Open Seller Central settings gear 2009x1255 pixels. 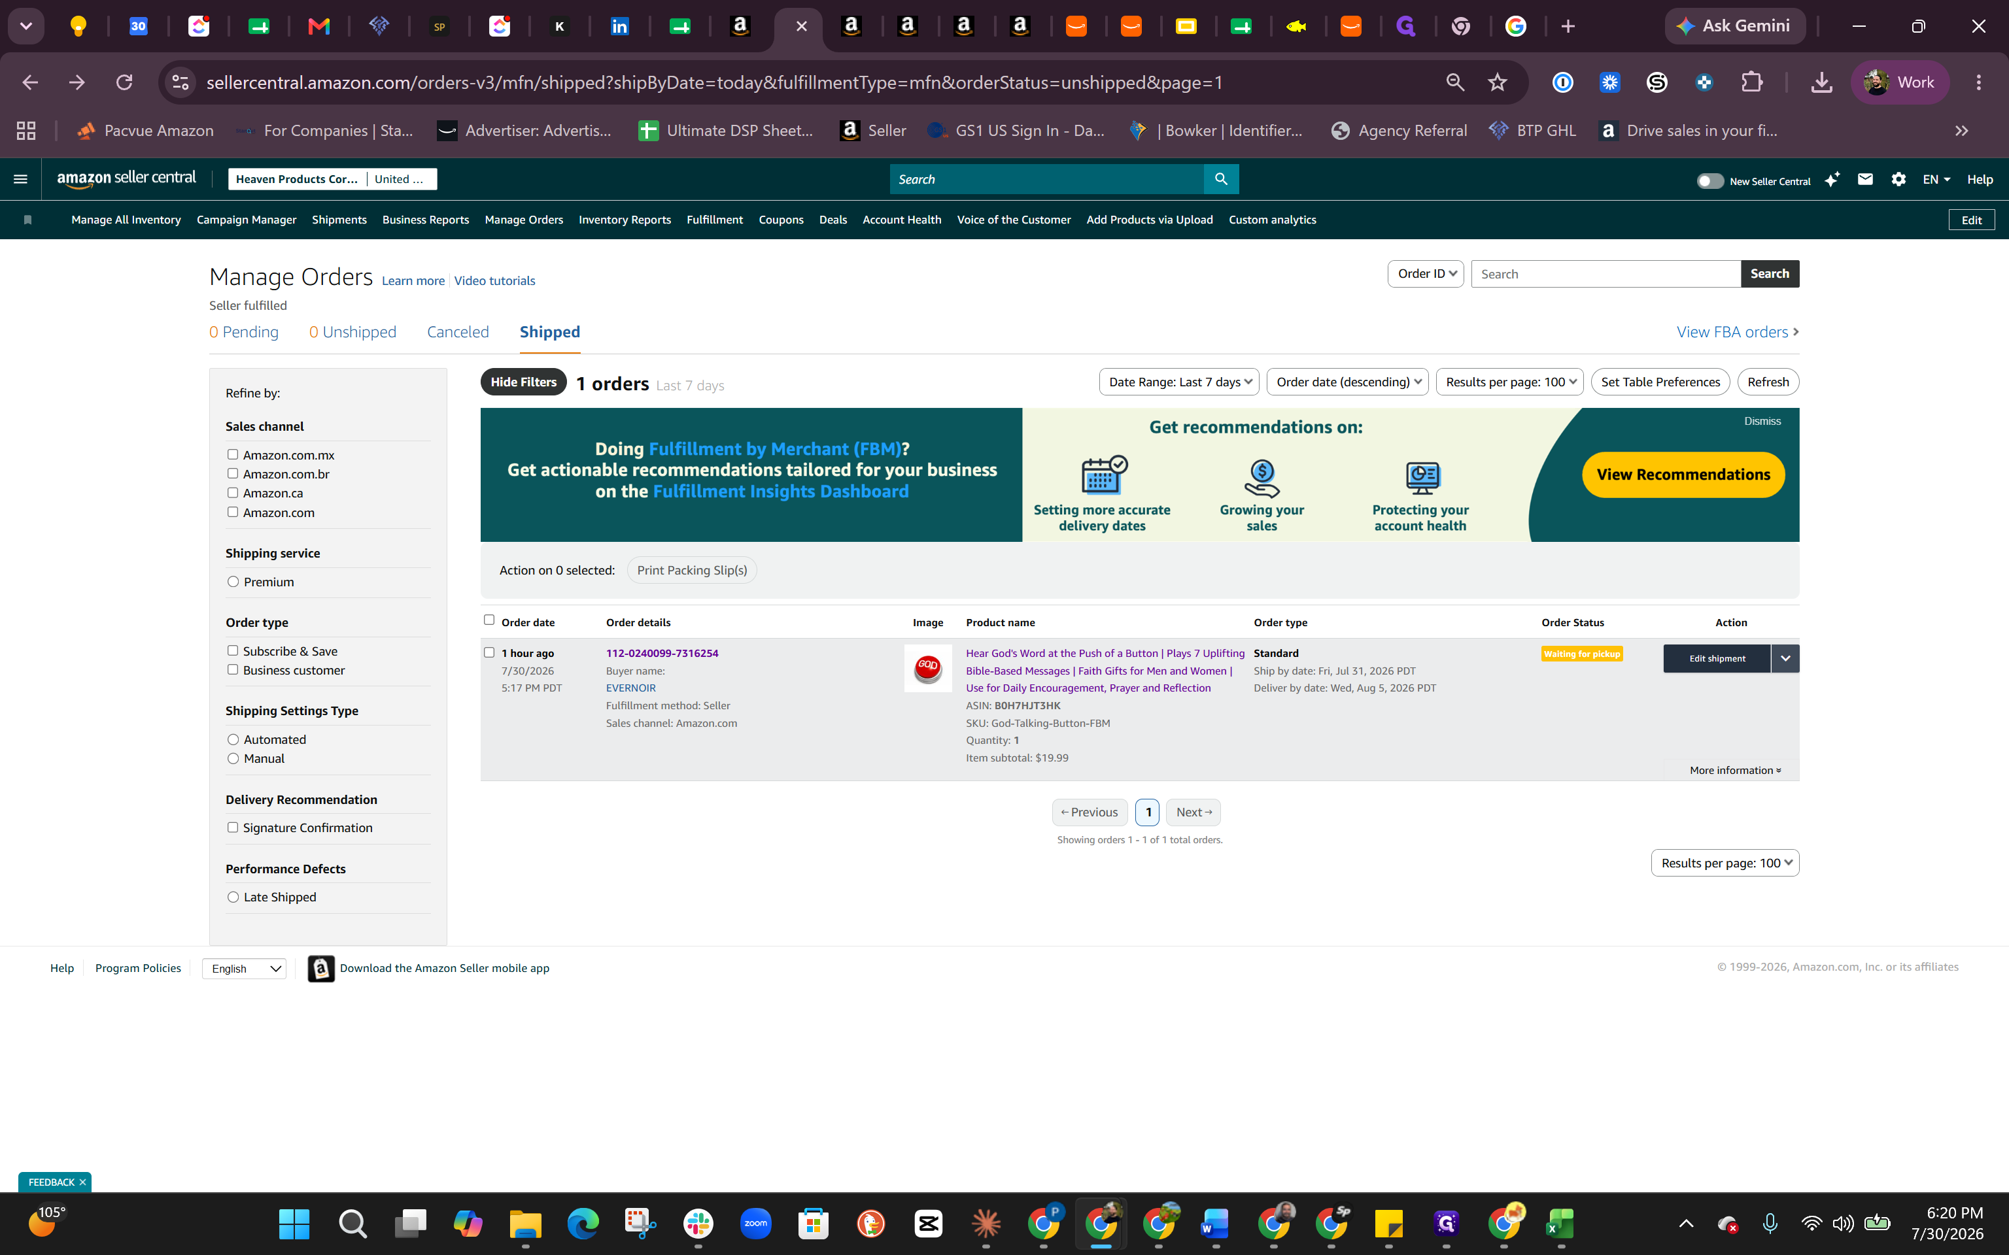[x=1898, y=179]
